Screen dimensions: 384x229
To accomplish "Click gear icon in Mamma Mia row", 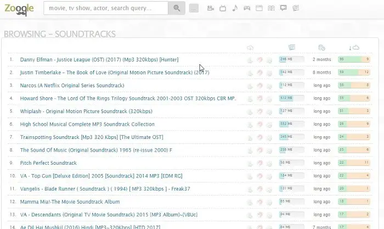I will [269, 202].
